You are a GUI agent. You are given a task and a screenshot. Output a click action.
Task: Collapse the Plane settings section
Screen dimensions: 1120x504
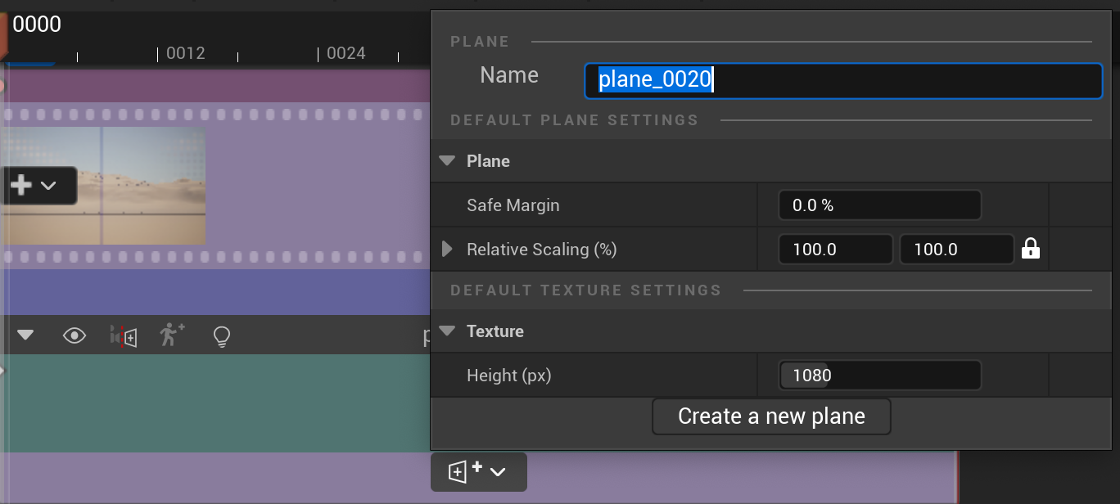point(447,160)
